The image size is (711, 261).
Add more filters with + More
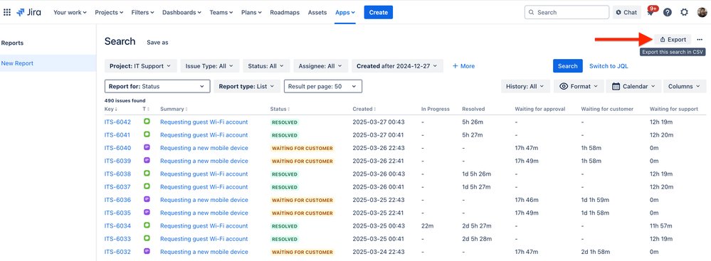(x=463, y=66)
